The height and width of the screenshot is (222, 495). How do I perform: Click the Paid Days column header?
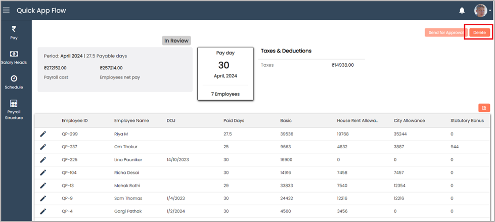pyautogui.click(x=234, y=120)
